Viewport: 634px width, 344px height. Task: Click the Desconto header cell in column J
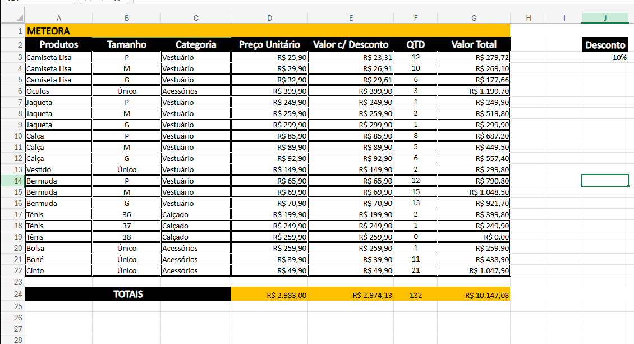[605, 45]
